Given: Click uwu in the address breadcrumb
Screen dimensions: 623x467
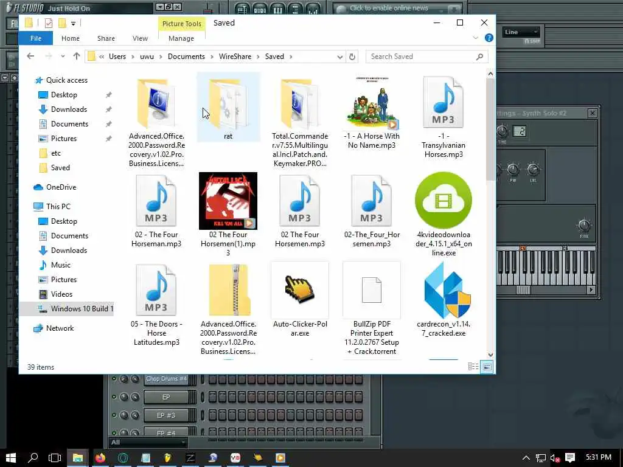Looking at the screenshot, I should pyautogui.click(x=147, y=57).
